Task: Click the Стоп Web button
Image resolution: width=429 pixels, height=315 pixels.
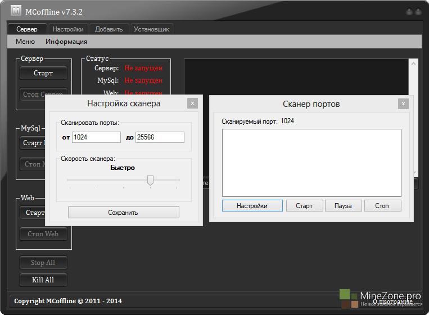Action: point(43,234)
